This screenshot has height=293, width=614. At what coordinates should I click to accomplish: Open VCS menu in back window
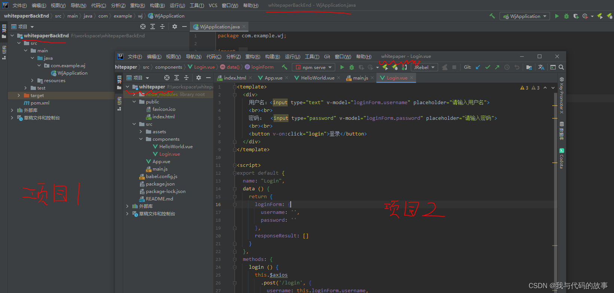point(213,6)
